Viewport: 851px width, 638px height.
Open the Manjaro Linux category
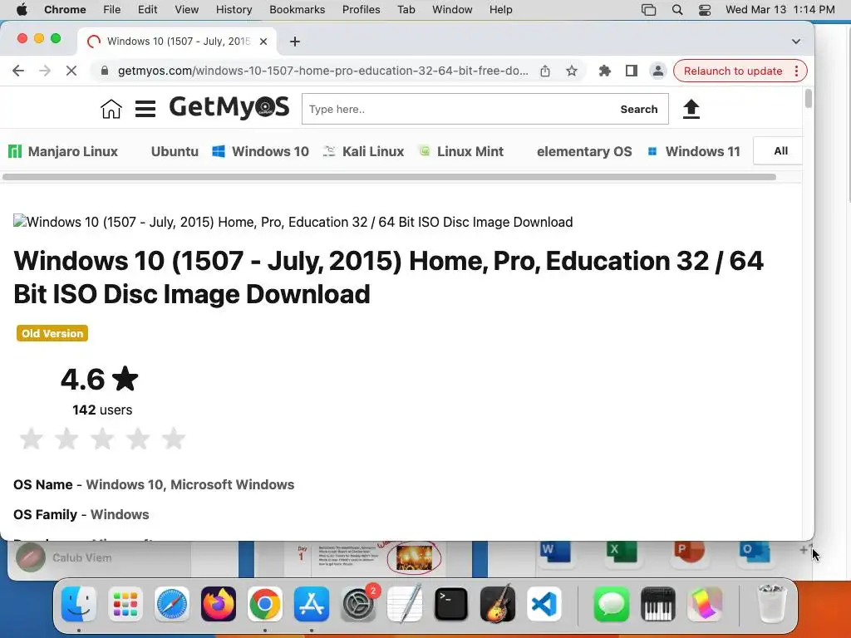click(x=63, y=151)
